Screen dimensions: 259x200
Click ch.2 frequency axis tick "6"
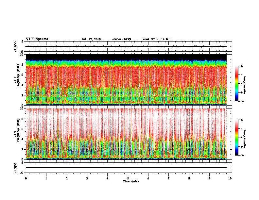(x=23, y=129)
